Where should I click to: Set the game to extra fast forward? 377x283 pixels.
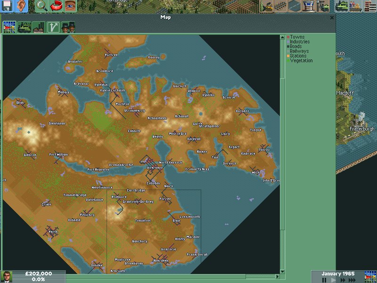point(352,280)
